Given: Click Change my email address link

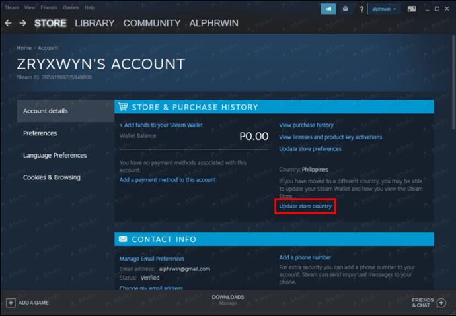Looking at the screenshot, I should coord(151,288).
